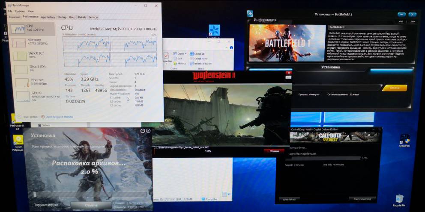Click the Invert selection icon in Explorer
This screenshot has height=212, width=425.
pos(192,64)
